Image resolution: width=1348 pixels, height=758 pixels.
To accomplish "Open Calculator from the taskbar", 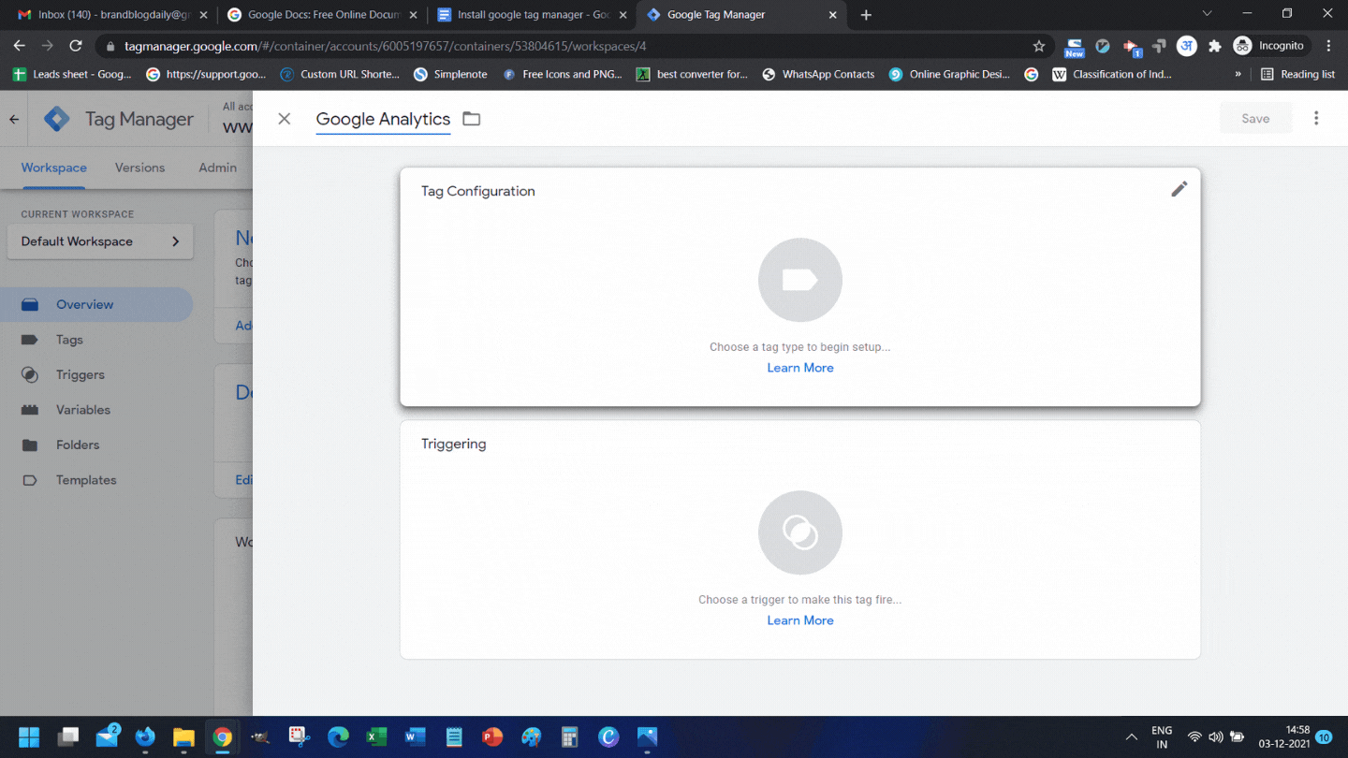I will point(569,737).
